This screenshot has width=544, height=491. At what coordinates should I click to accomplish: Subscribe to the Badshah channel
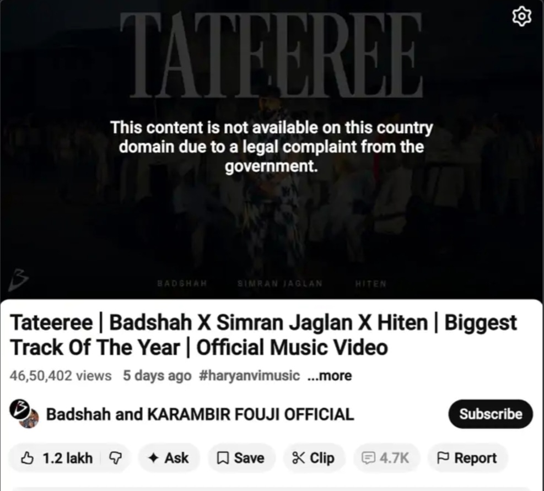(x=491, y=414)
